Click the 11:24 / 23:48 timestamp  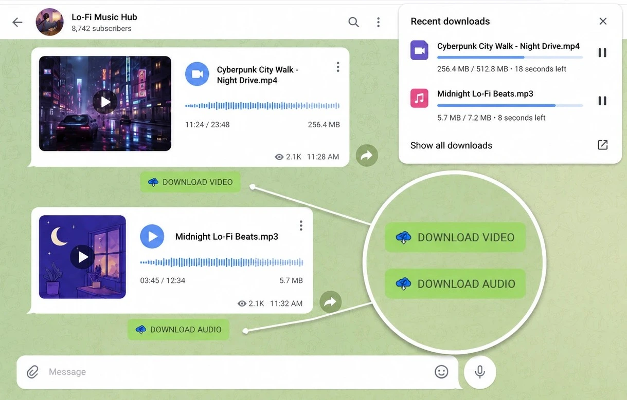[207, 125]
